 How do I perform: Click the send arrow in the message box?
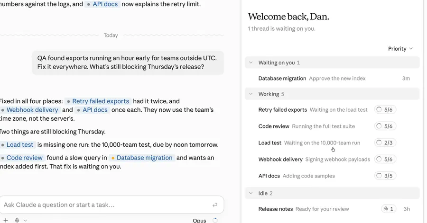pos(215,205)
